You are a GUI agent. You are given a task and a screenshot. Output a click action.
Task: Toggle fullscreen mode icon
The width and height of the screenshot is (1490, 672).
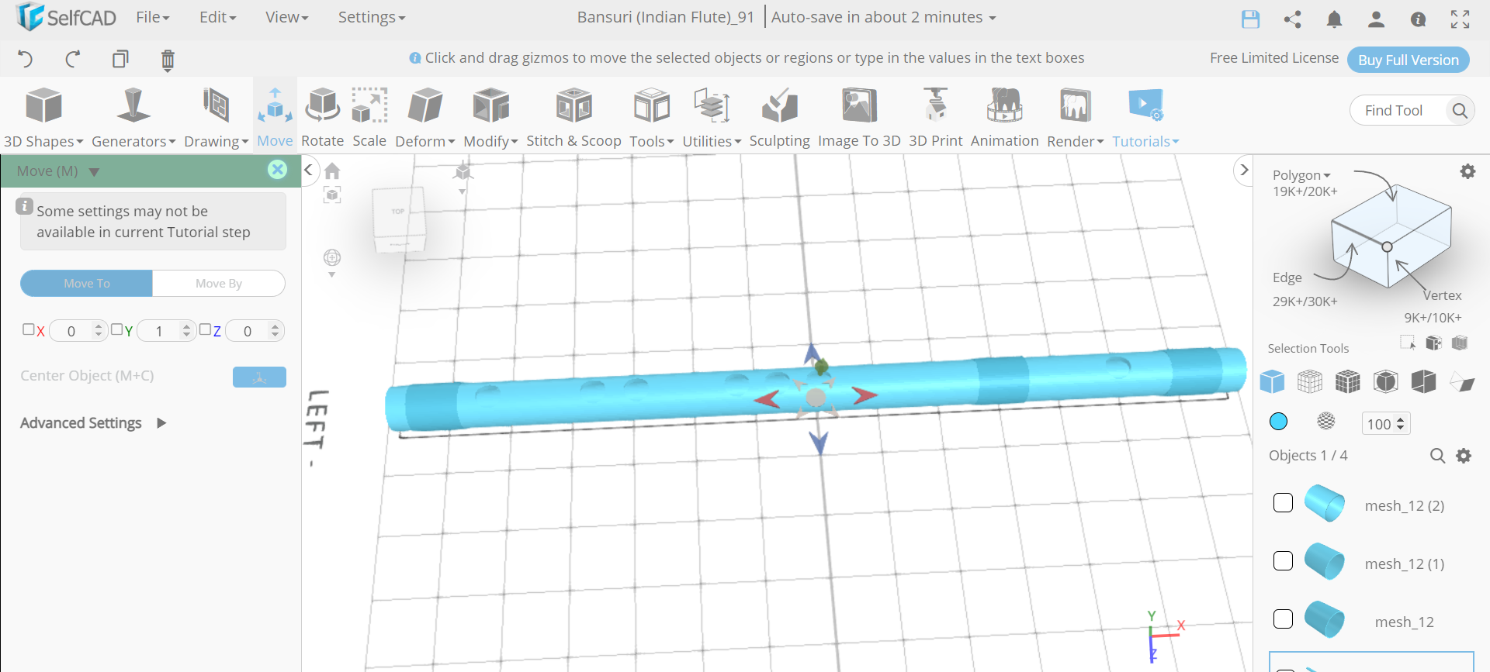[1460, 19]
